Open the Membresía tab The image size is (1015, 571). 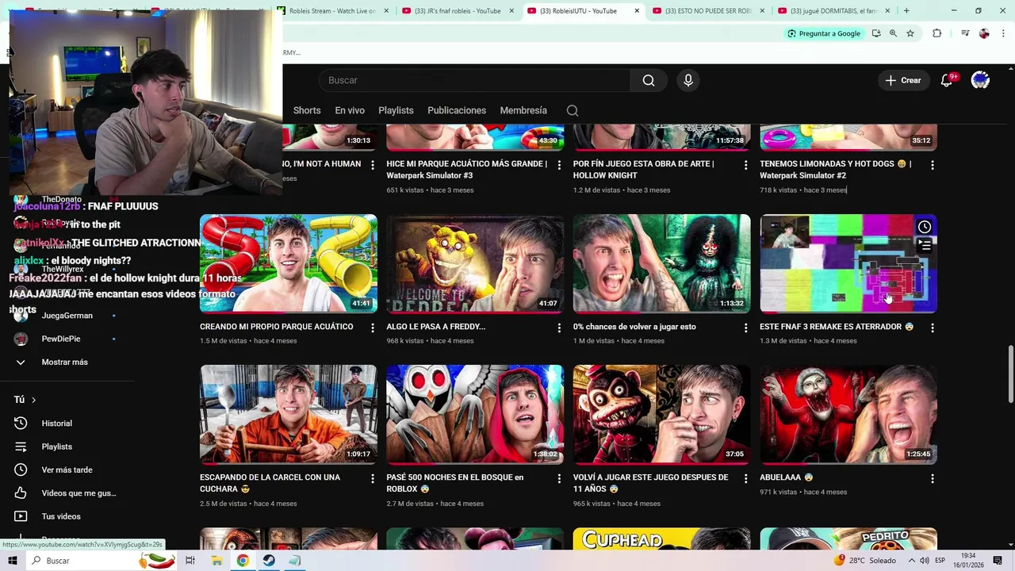click(523, 110)
